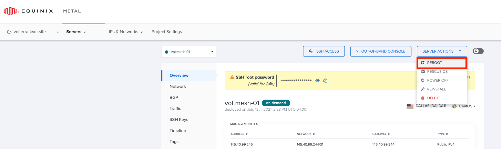Screen dimensions: 501x149
Task: Click the DALLAS (DA) DA11 location text
Action: coord(431,106)
